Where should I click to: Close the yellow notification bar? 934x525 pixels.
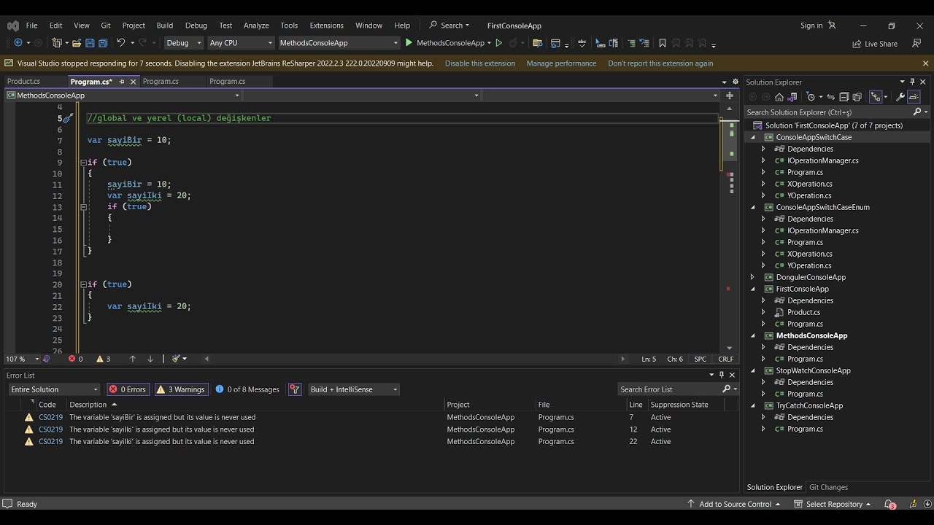pos(925,63)
